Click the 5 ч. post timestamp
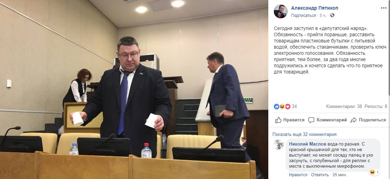Screen dimensions: 390x179 click(323, 16)
